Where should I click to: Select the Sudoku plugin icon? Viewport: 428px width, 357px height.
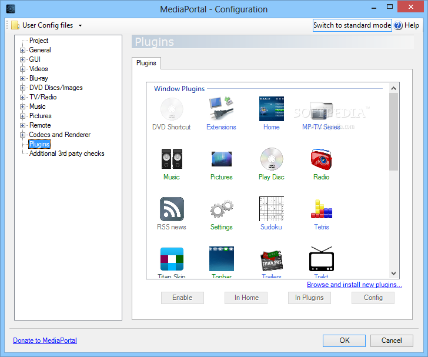(x=272, y=209)
